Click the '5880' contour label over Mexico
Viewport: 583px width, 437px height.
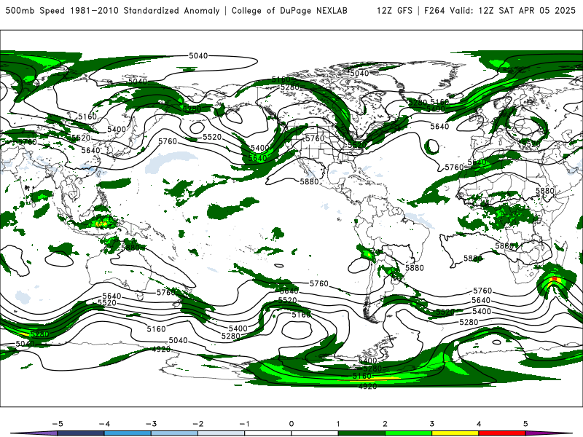coord(309,181)
